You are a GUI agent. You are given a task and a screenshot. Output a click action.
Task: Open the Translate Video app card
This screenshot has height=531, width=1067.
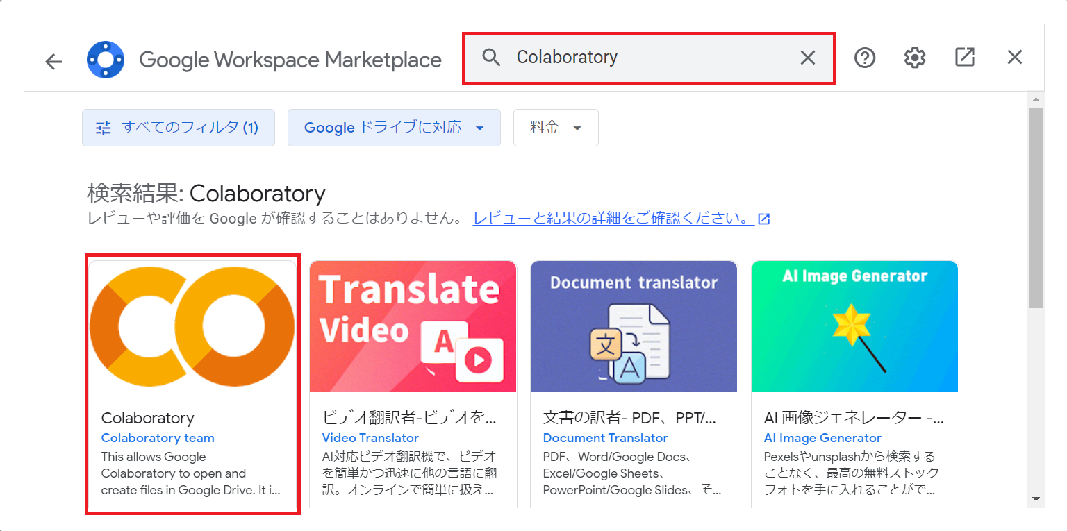pos(413,326)
